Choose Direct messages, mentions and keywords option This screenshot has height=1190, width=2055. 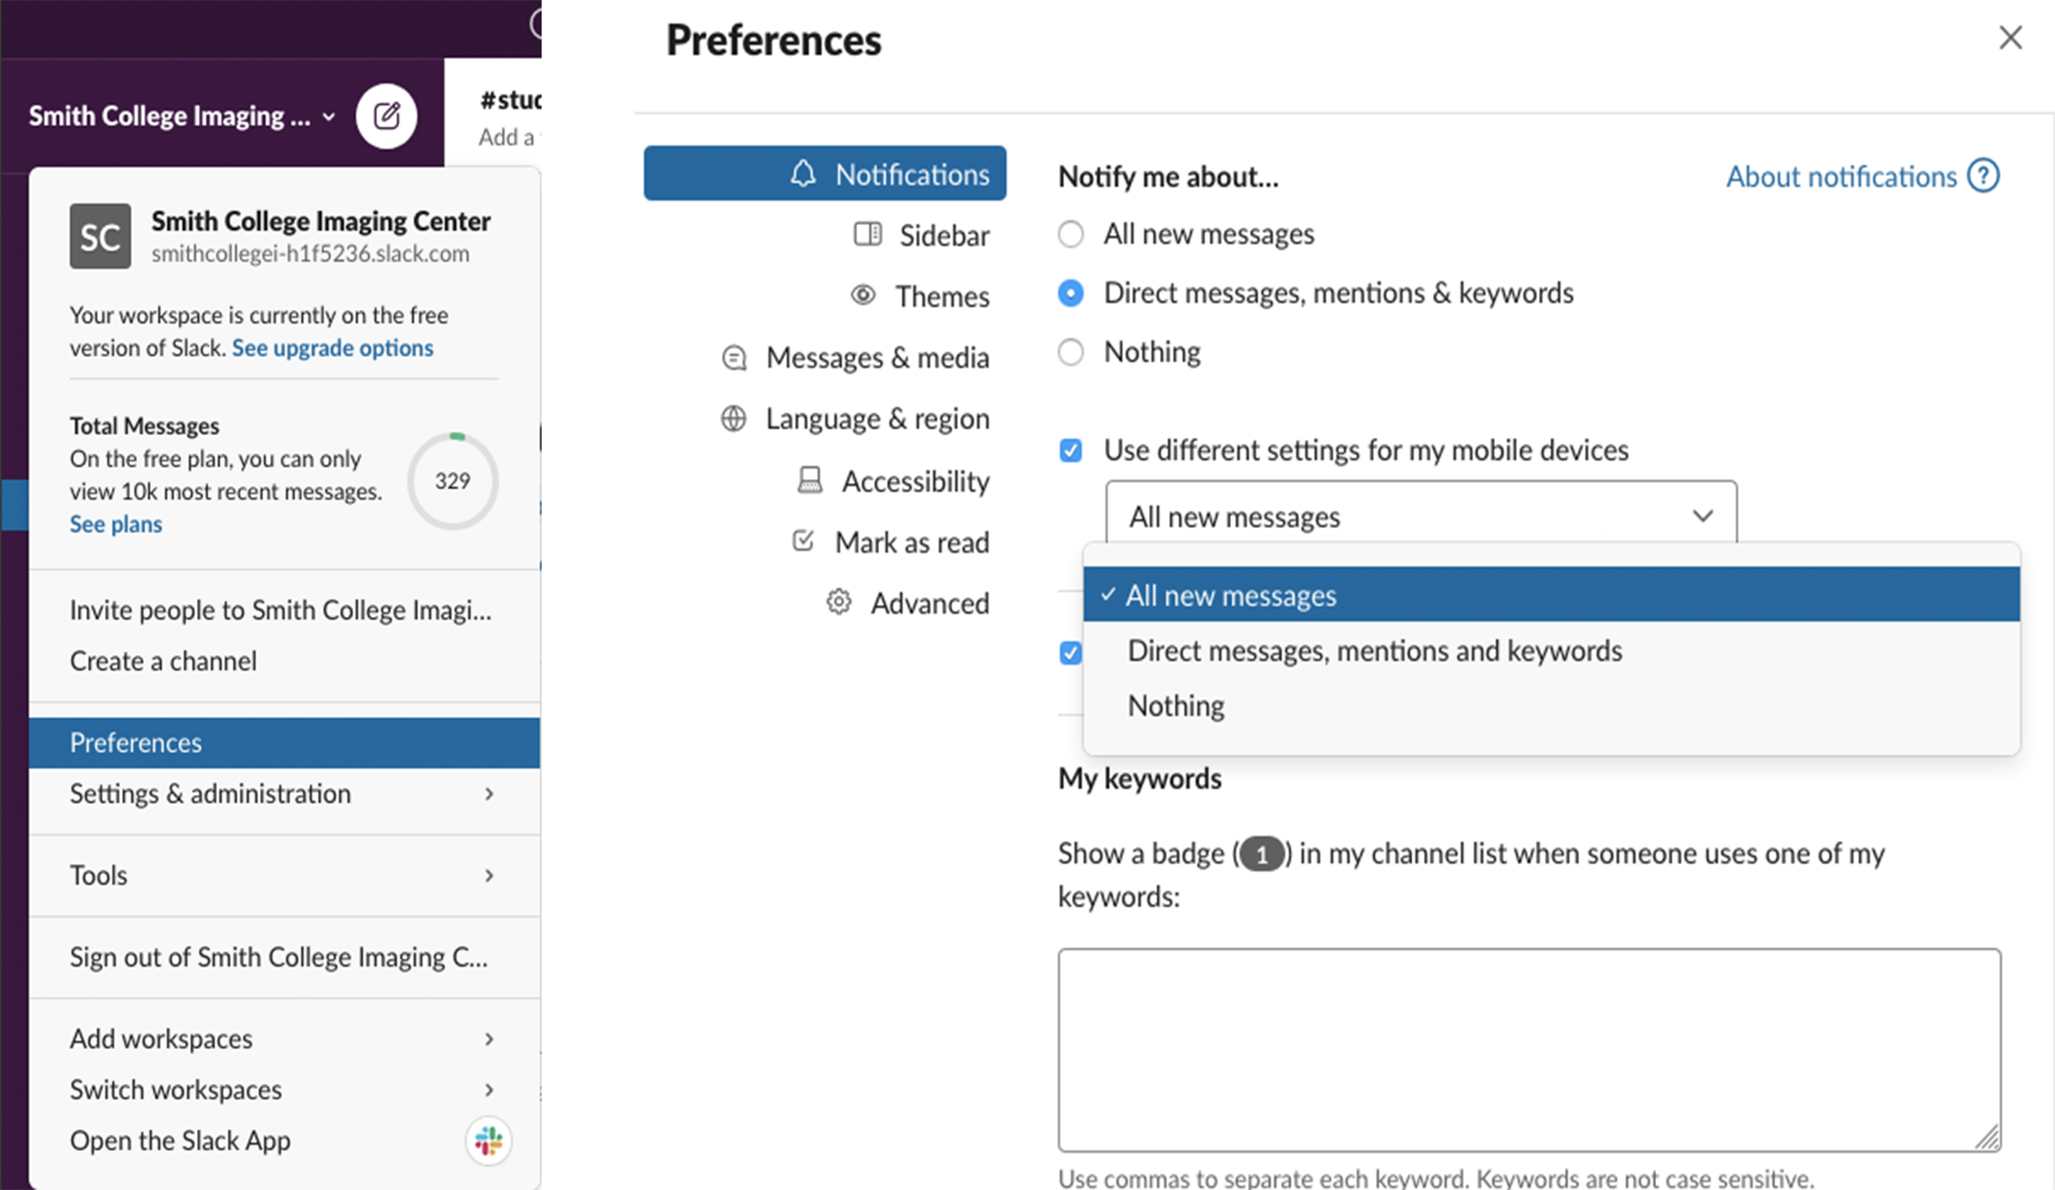click(1551, 650)
